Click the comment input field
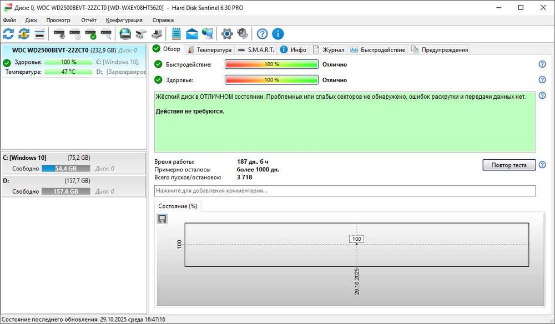Screen dimensions: 555x324 tap(345, 191)
